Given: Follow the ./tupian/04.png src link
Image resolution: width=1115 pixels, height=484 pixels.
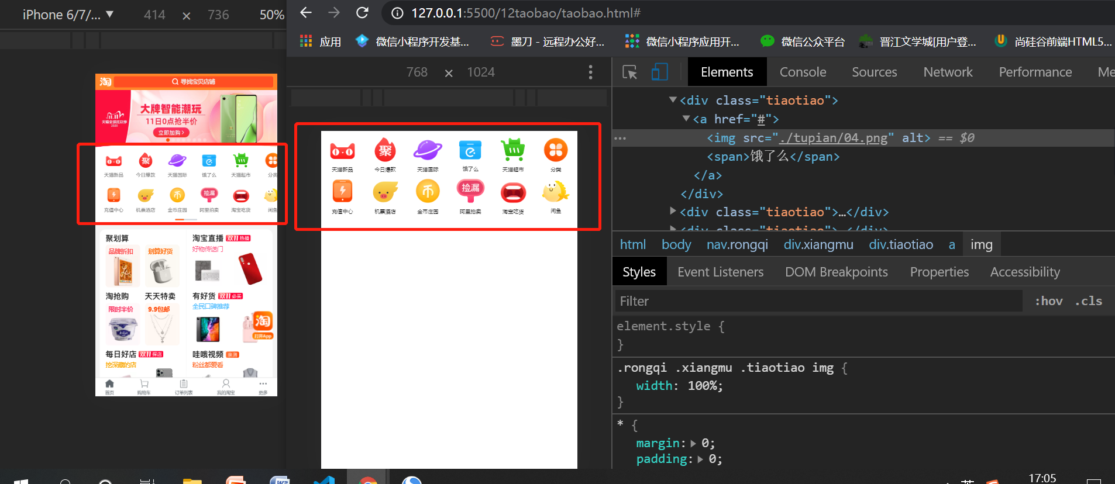Looking at the screenshot, I should [x=834, y=138].
